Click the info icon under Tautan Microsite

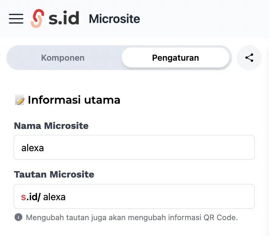click(18, 218)
